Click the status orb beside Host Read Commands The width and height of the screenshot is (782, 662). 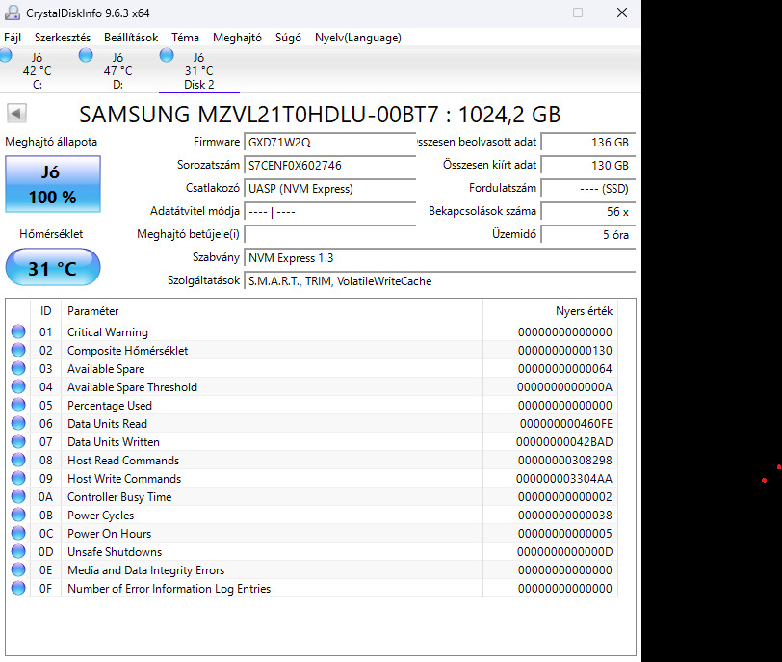[18, 460]
